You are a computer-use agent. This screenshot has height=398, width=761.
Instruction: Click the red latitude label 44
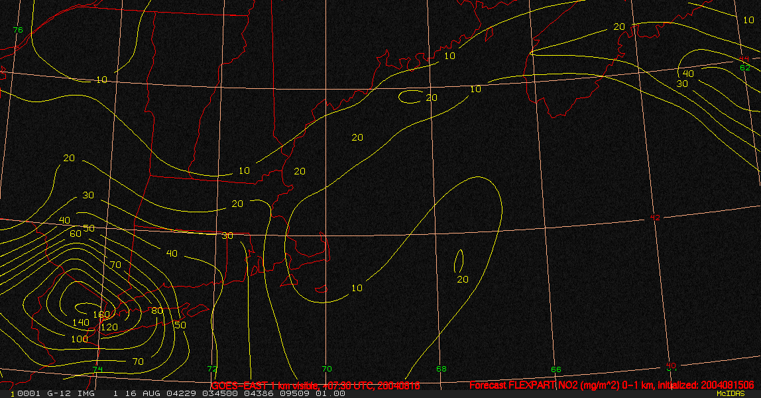(744, 59)
